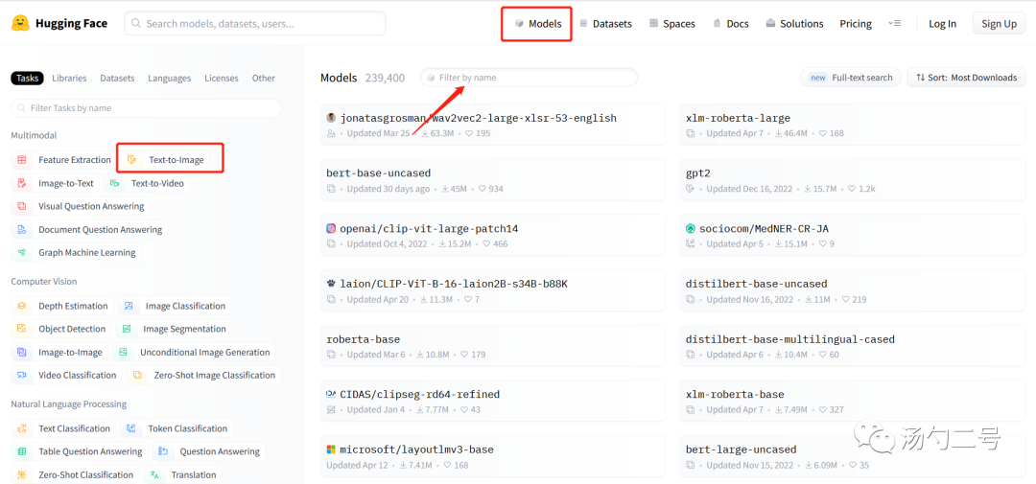Open the distilbert-base-uncased model card
1036x484 pixels.
[x=853, y=290]
